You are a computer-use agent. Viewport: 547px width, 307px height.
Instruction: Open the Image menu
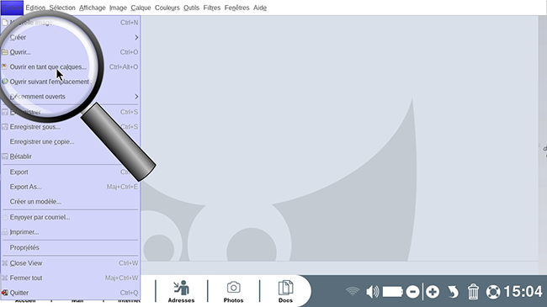(x=118, y=8)
